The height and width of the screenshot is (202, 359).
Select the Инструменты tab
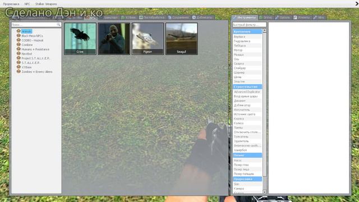click(245, 17)
